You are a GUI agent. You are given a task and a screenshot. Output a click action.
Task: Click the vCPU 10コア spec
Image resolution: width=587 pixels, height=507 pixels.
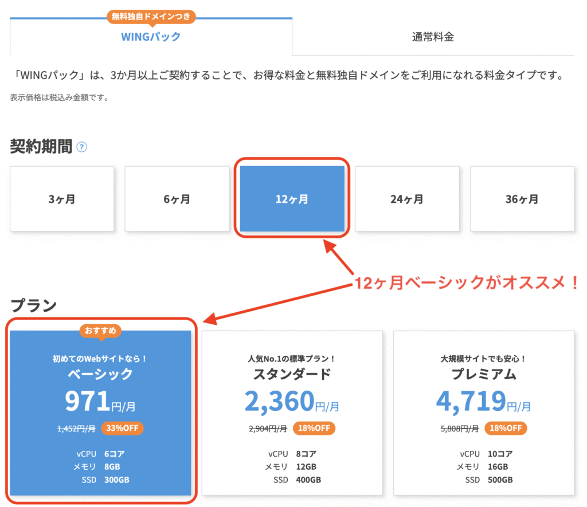pyautogui.click(x=486, y=454)
